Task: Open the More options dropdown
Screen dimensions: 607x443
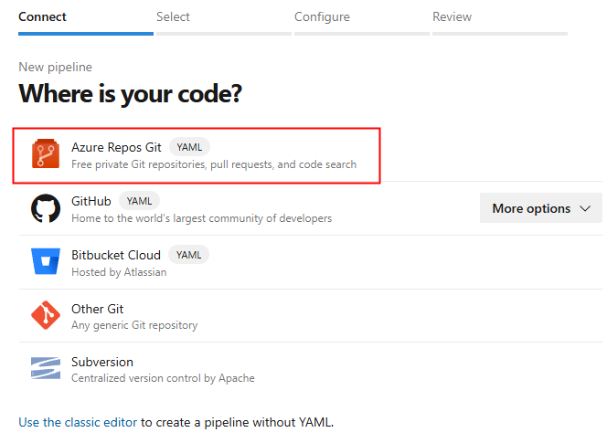Action: click(541, 208)
